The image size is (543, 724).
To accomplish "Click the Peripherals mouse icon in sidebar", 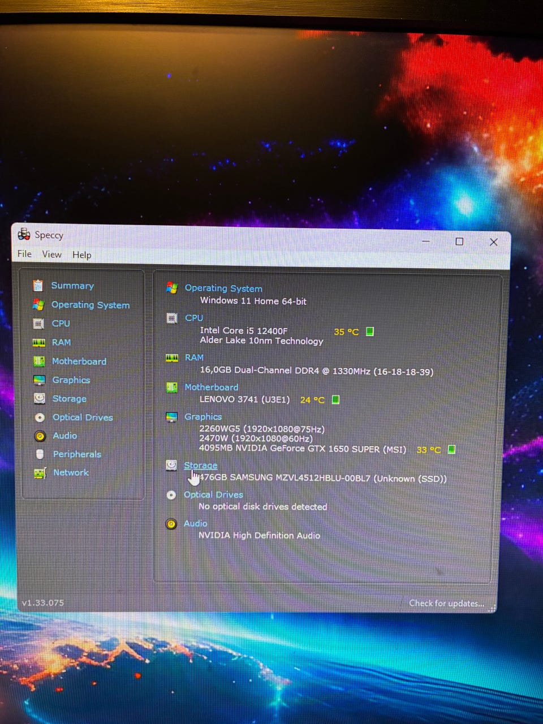I will click(x=40, y=454).
